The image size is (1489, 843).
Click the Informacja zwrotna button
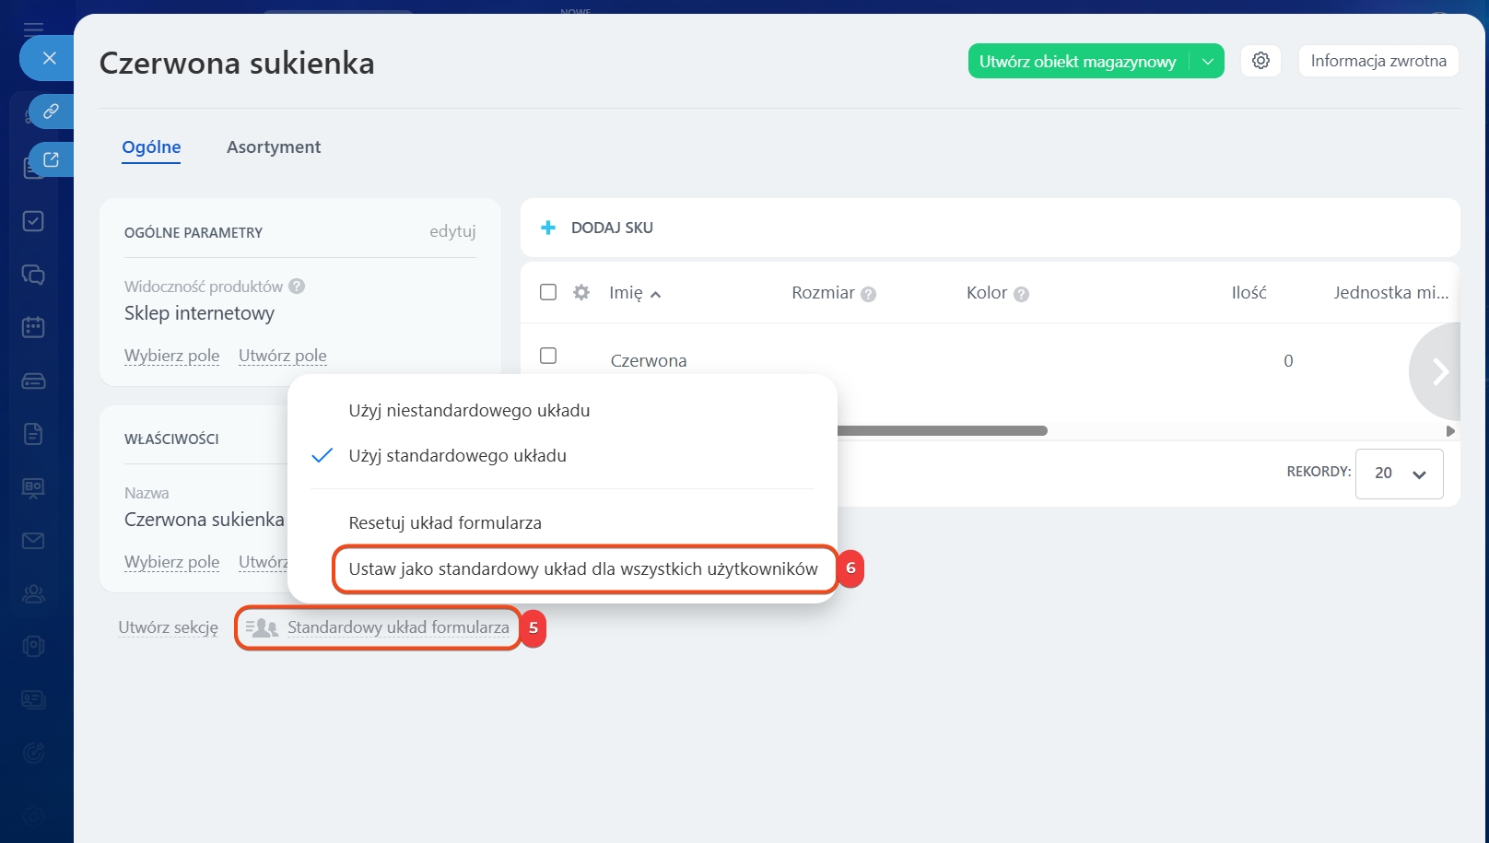pyautogui.click(x=1378, y=61)
